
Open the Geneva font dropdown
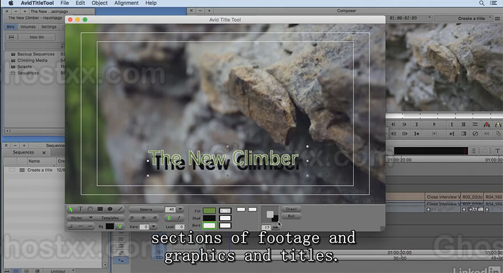[146, 209]
